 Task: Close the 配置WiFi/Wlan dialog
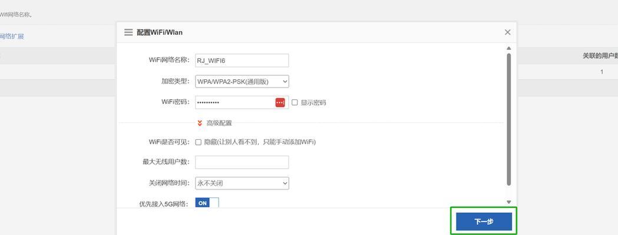pos(508,32)
